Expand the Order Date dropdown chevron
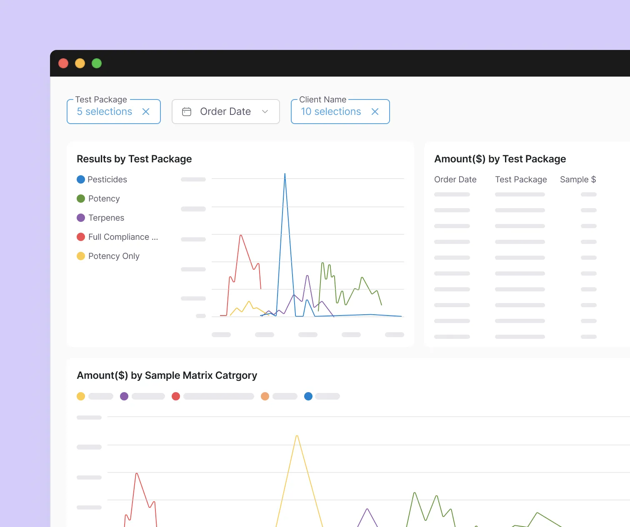 [x=265, y=112]
